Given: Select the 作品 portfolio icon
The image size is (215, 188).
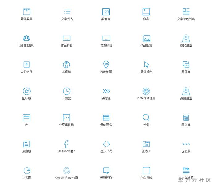Looking at the screenshot, I should pos(146,12).
